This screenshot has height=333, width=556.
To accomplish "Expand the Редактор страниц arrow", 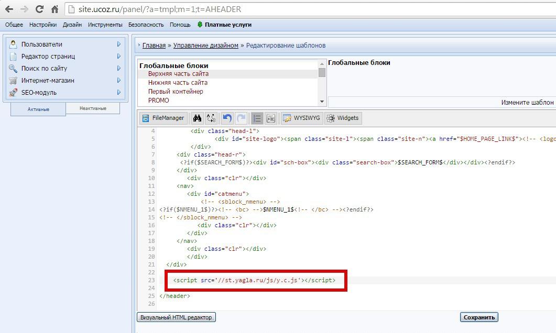I will click(x=119, y=57).
